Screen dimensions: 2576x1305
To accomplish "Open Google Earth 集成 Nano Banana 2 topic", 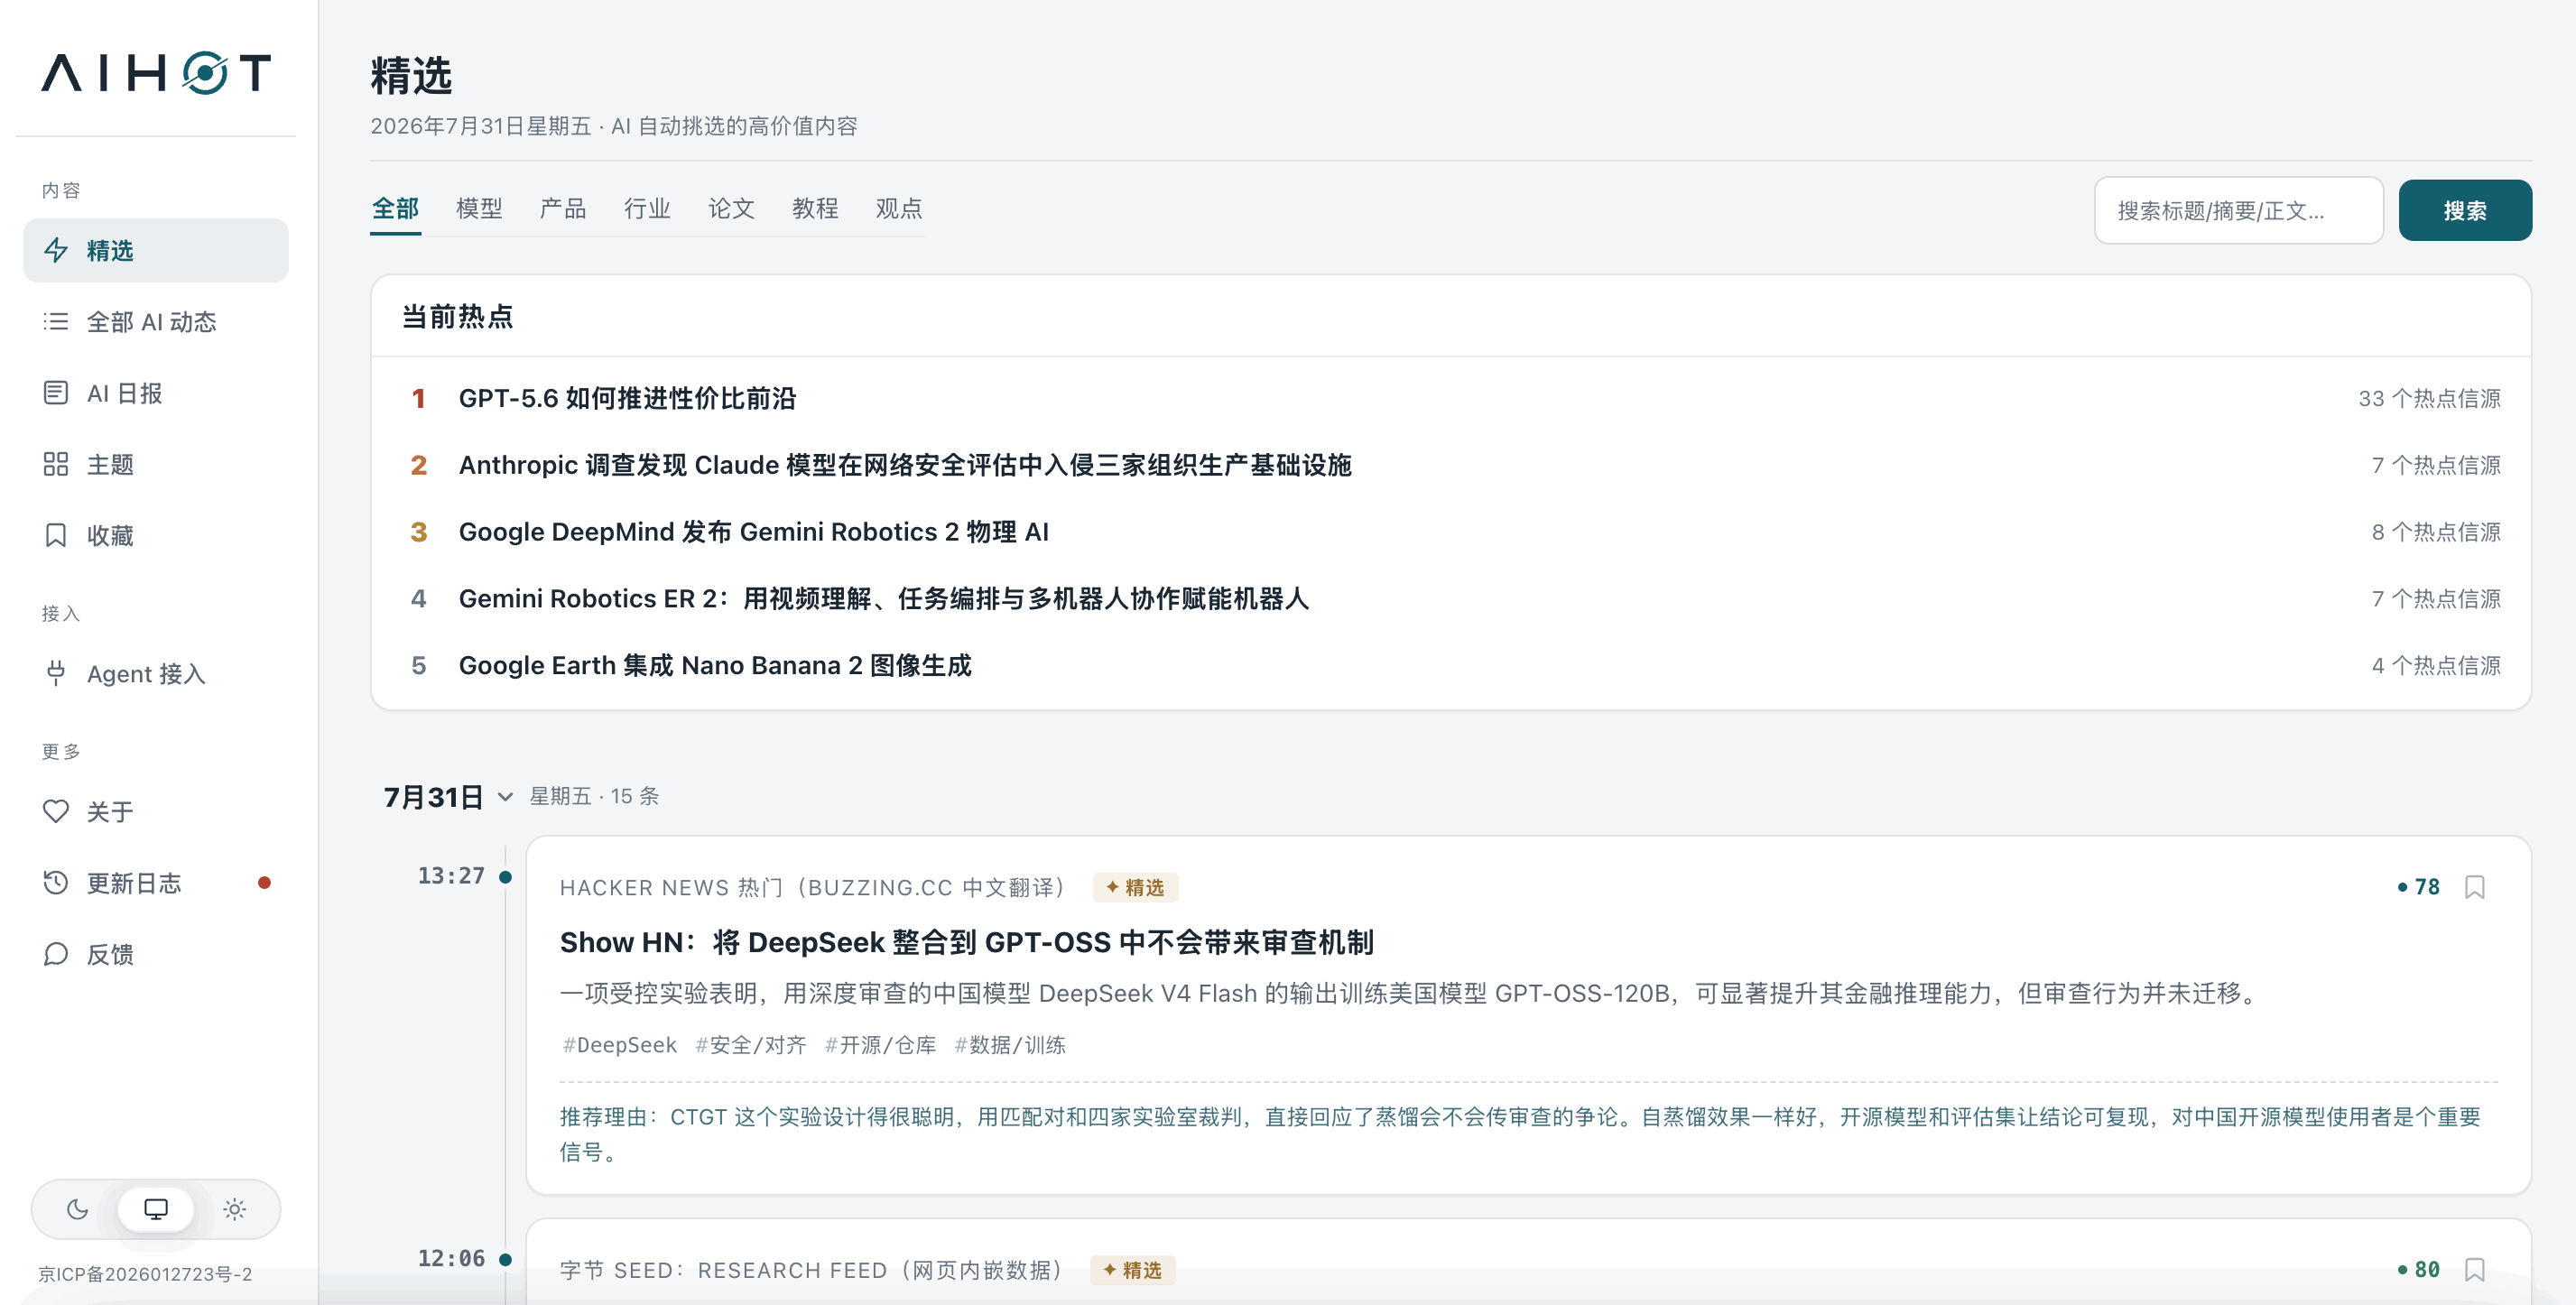I will (x=715, y=665).
